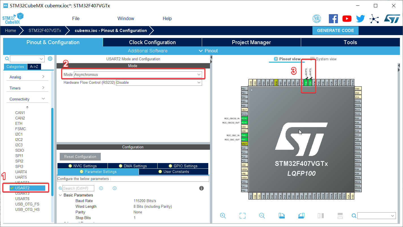
Task: Collapse the Basic Parameters group
Action: tap(60, 195)
